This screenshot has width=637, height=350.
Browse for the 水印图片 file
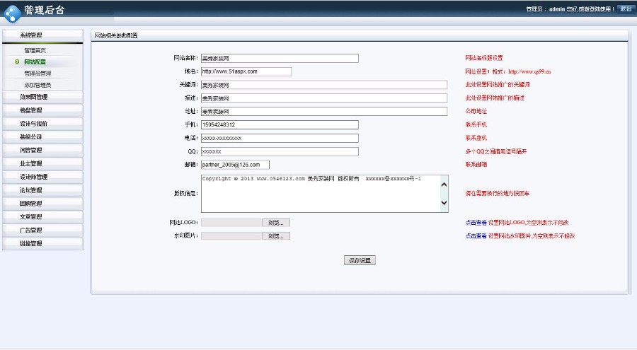pos(277,236)
